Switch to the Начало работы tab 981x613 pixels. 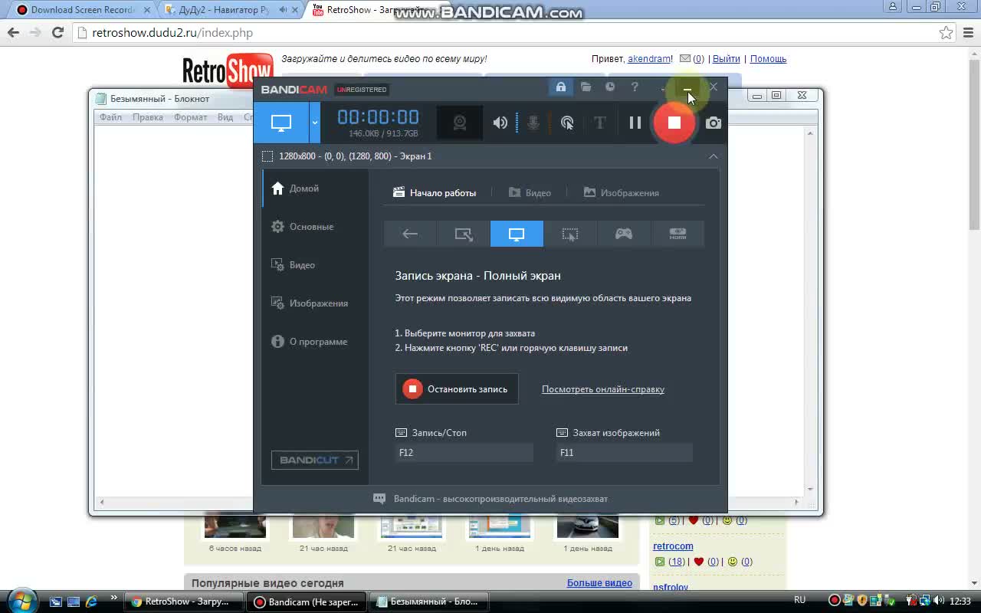[435, 192]
